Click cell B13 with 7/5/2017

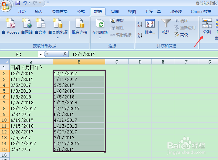click(79, 137)
